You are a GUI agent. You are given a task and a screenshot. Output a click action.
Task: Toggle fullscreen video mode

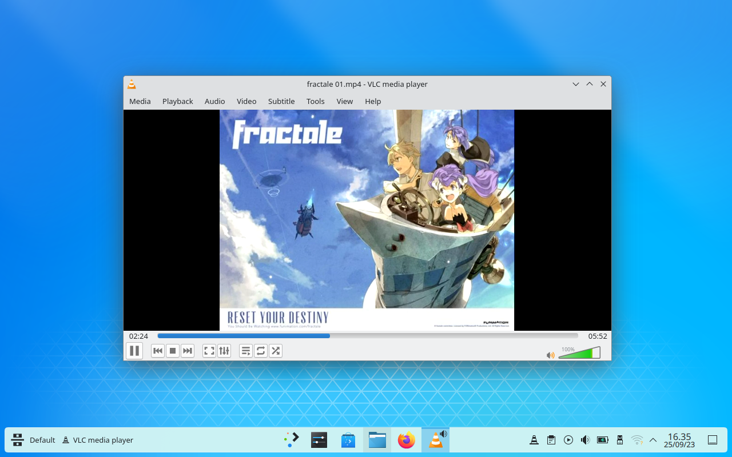(209, 351)
